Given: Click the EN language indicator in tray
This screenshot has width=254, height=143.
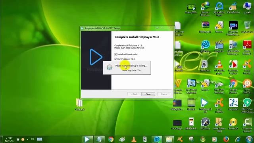Looking at the screenshot, I should (33, 139).
